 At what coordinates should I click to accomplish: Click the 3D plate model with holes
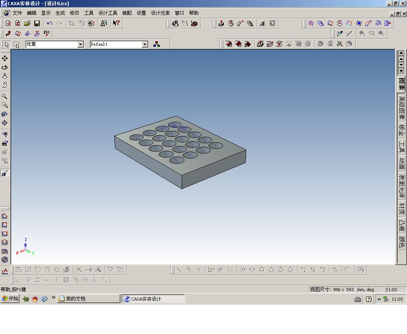(x=180, y=152)
